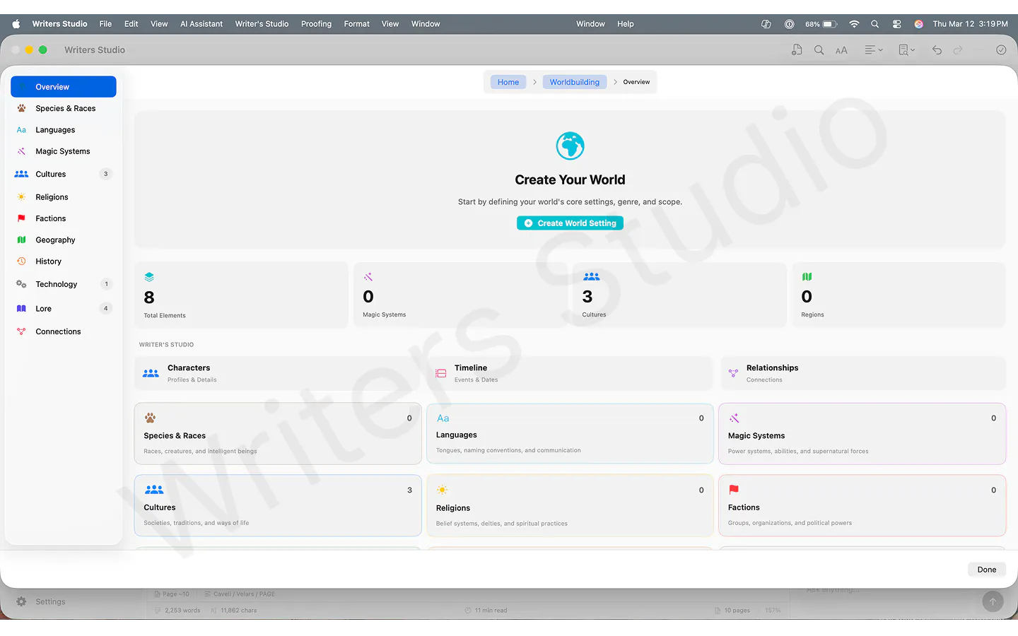Viewport: 1018px width, 636px height.
Task: Open History clock item in sidebar
Action: coord(64,261)
